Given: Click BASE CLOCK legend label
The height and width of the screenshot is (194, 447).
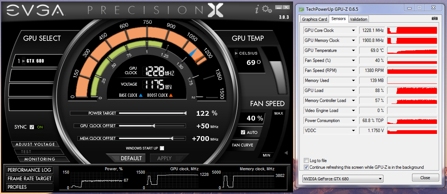Looking at the screenshot, I should point(131,95).
